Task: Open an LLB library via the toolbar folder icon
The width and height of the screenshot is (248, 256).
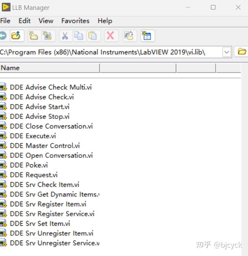Action: (17, 36)
